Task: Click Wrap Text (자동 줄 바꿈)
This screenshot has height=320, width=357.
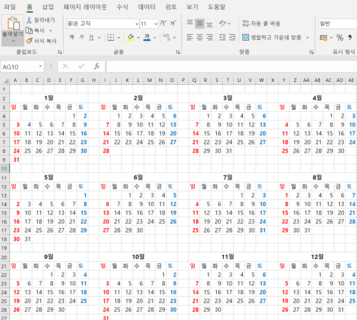Action: 261,23
